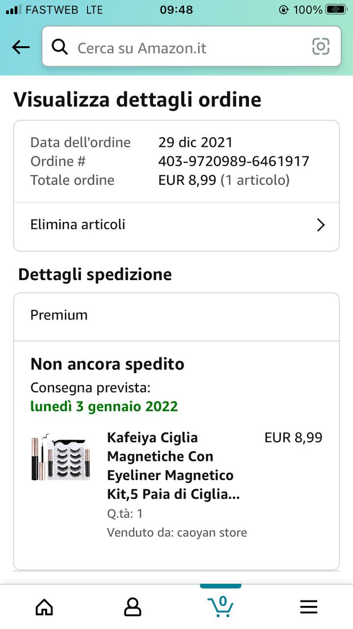Tap the search magnifier icon
Screen dimensions: 353x629
(60, 48)
